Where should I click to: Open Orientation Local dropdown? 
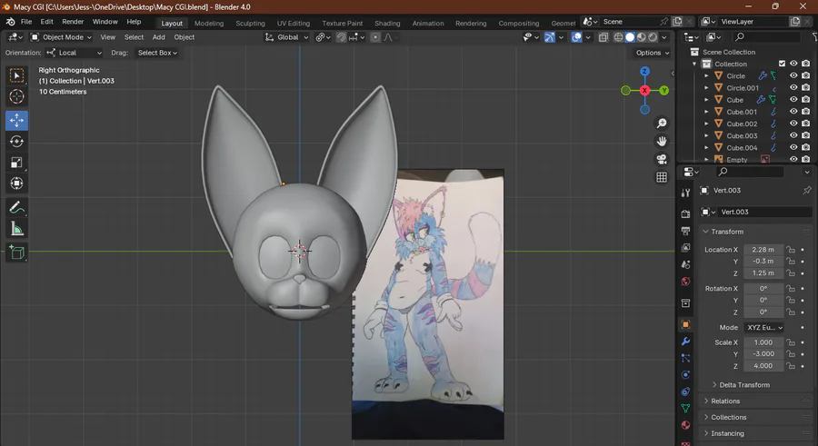pyautogui.click(x=74, y=53)
